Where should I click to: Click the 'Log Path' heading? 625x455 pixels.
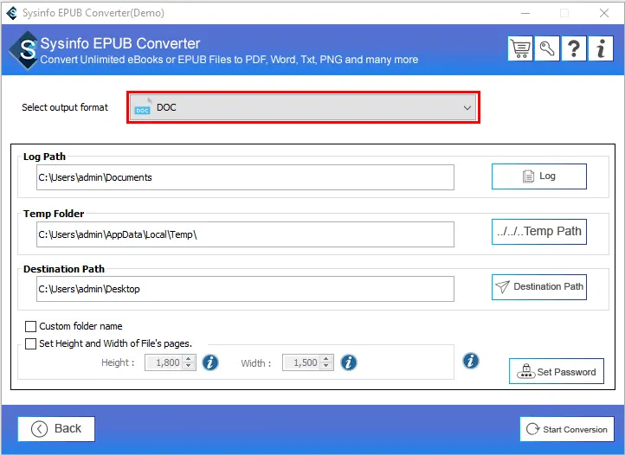[44, 157]
